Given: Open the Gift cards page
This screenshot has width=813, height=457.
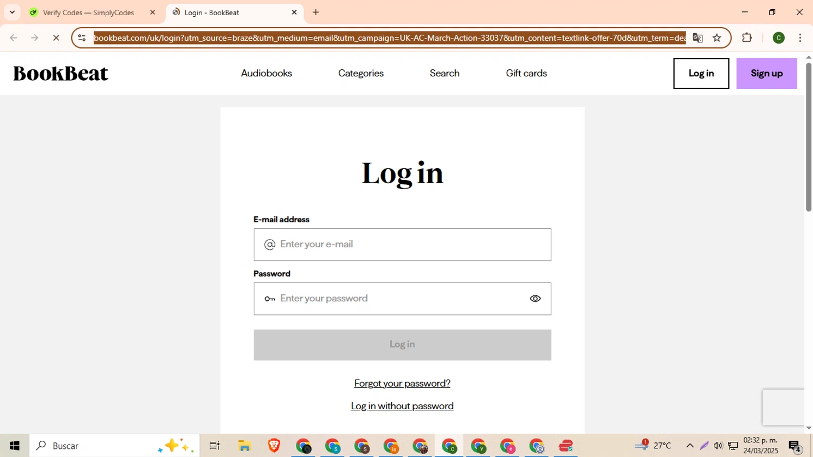Looking at the screenshot, I should [526, 73].
